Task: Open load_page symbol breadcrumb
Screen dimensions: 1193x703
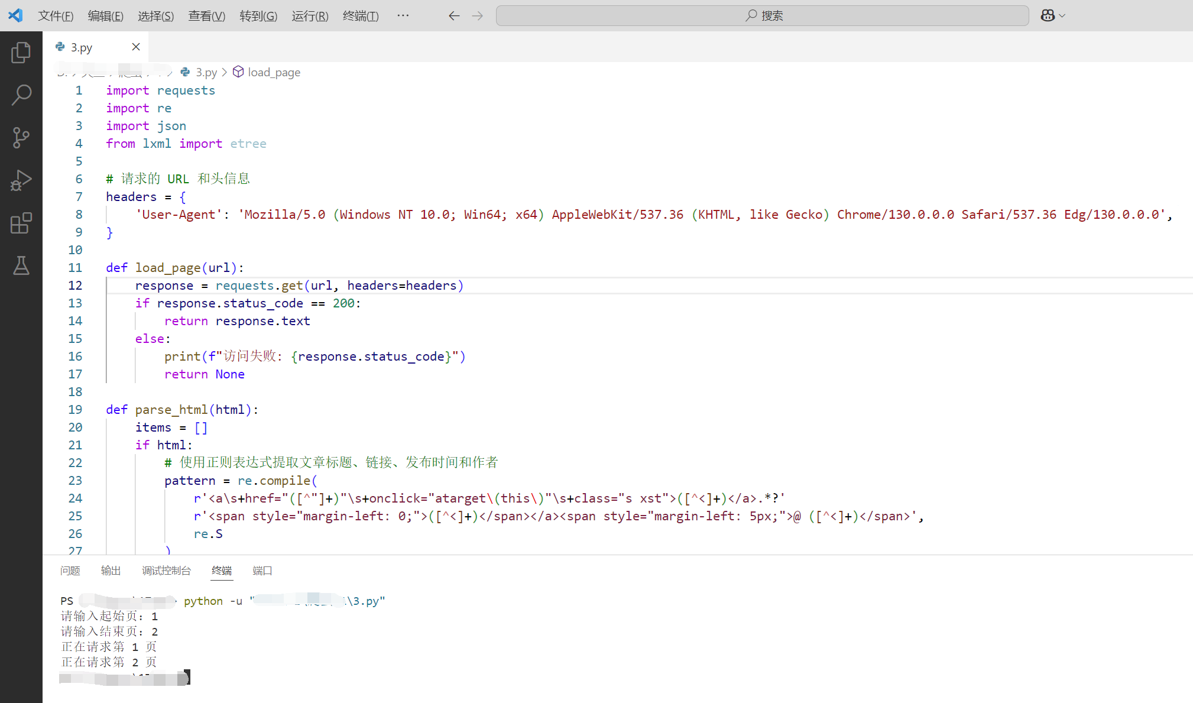Action: coord(274,72)
